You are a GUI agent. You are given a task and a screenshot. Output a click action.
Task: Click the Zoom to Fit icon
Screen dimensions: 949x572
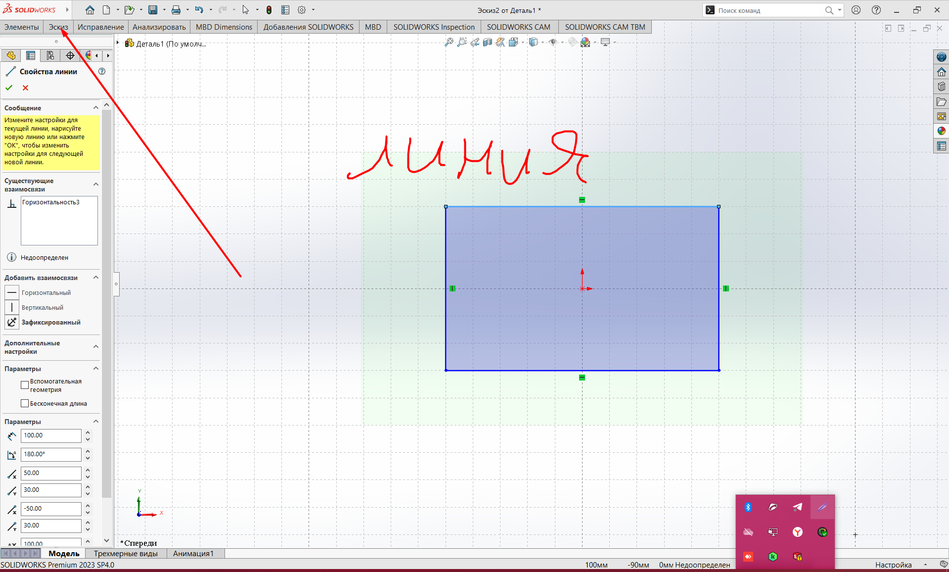click(449, 43)
